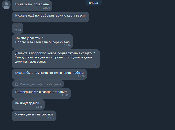
Task: Open the sender's profile avatar
Action: [x=6, y=5]
